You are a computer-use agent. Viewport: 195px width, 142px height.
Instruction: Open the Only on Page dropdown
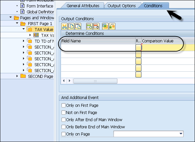(x=181, y=134)
